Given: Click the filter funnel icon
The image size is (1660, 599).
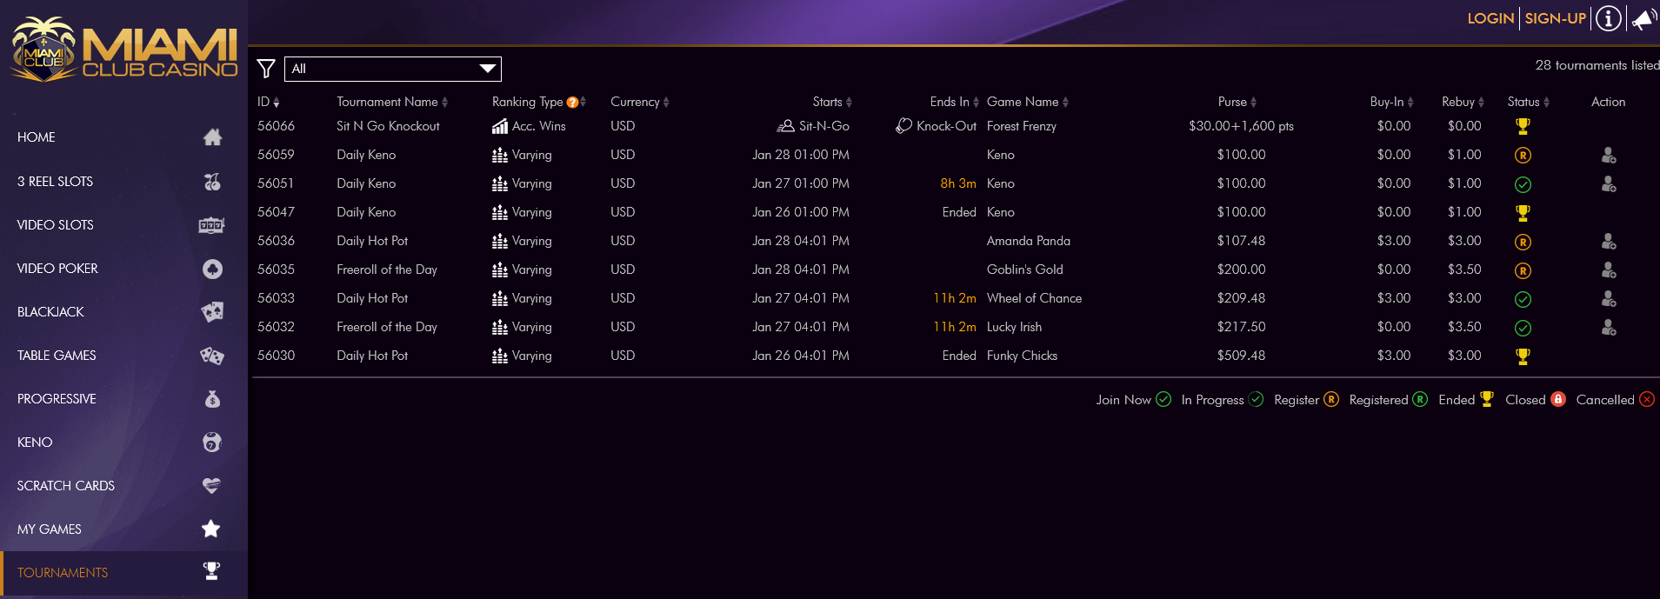Looking at the screenshot, I should click(266, 69).
